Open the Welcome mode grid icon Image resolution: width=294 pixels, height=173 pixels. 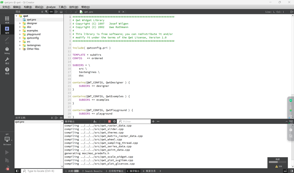(x=7, y=19)
